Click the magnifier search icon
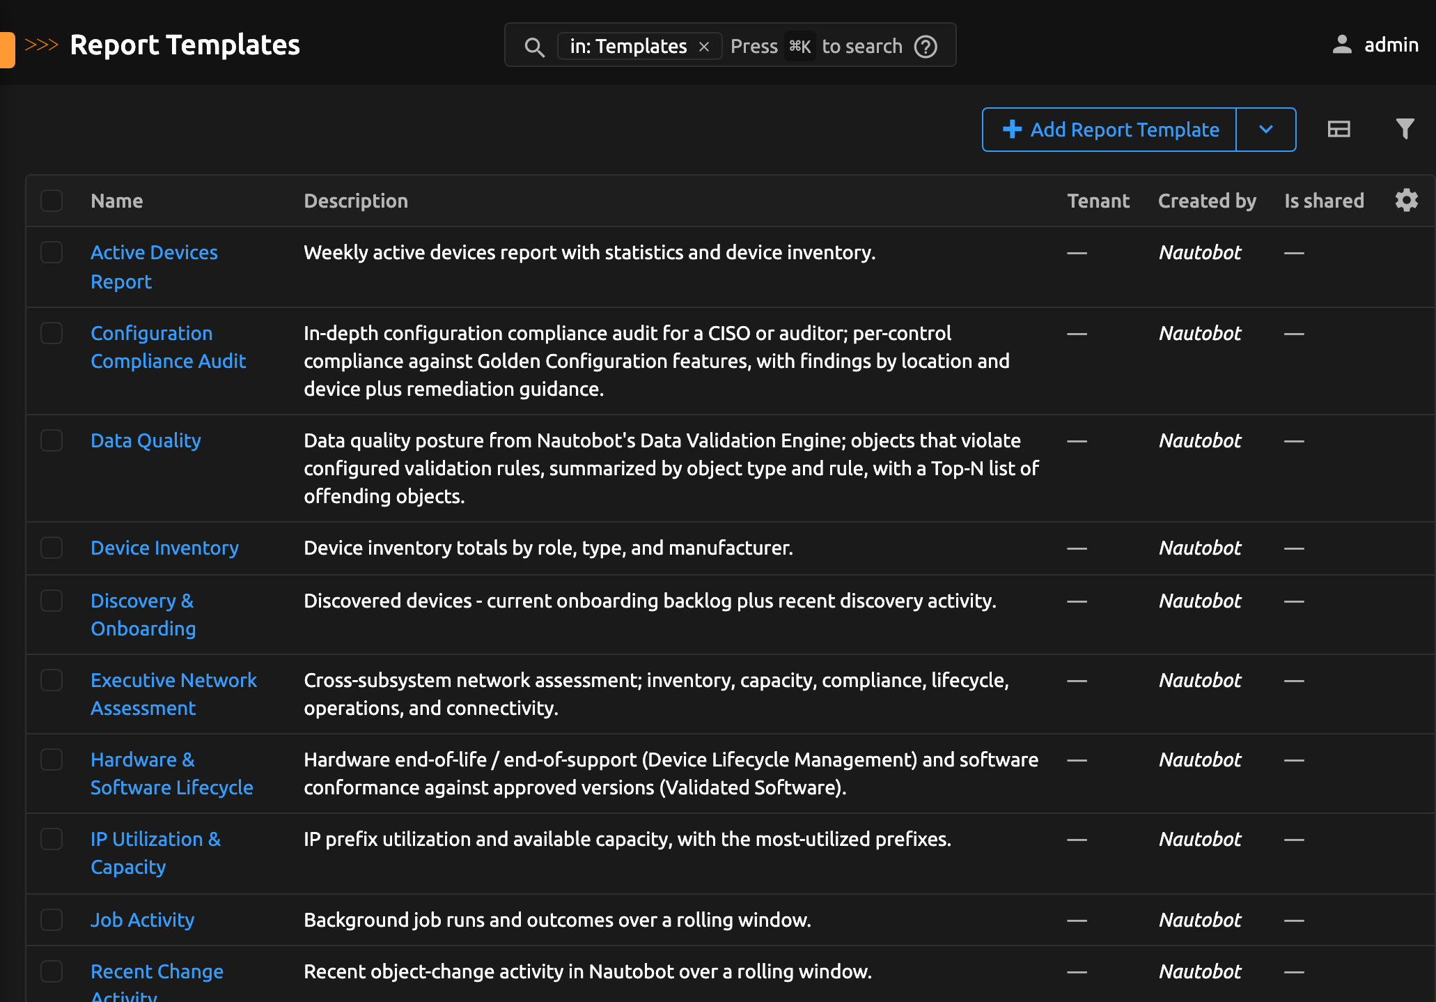Image resolution: width=1436 pixels, height=1002 pixels. tap(534, 47)
